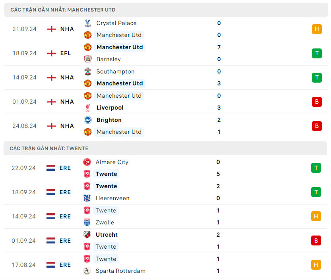This screenshot has height=280, width=331.
Task: Open the Twente recent matches header
Action: click(x=49, y=148)
